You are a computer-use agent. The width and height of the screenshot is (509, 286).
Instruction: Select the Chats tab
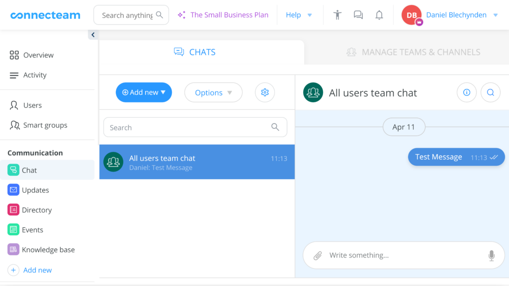[195, 52]
